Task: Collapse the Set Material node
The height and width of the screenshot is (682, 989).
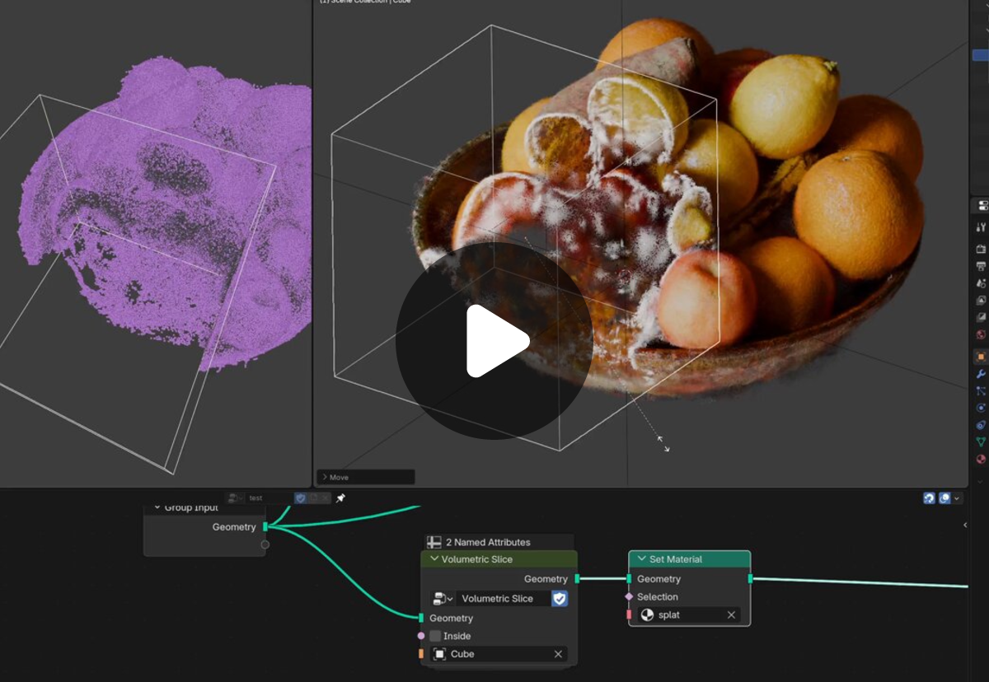Action: [x=641, y=559]
